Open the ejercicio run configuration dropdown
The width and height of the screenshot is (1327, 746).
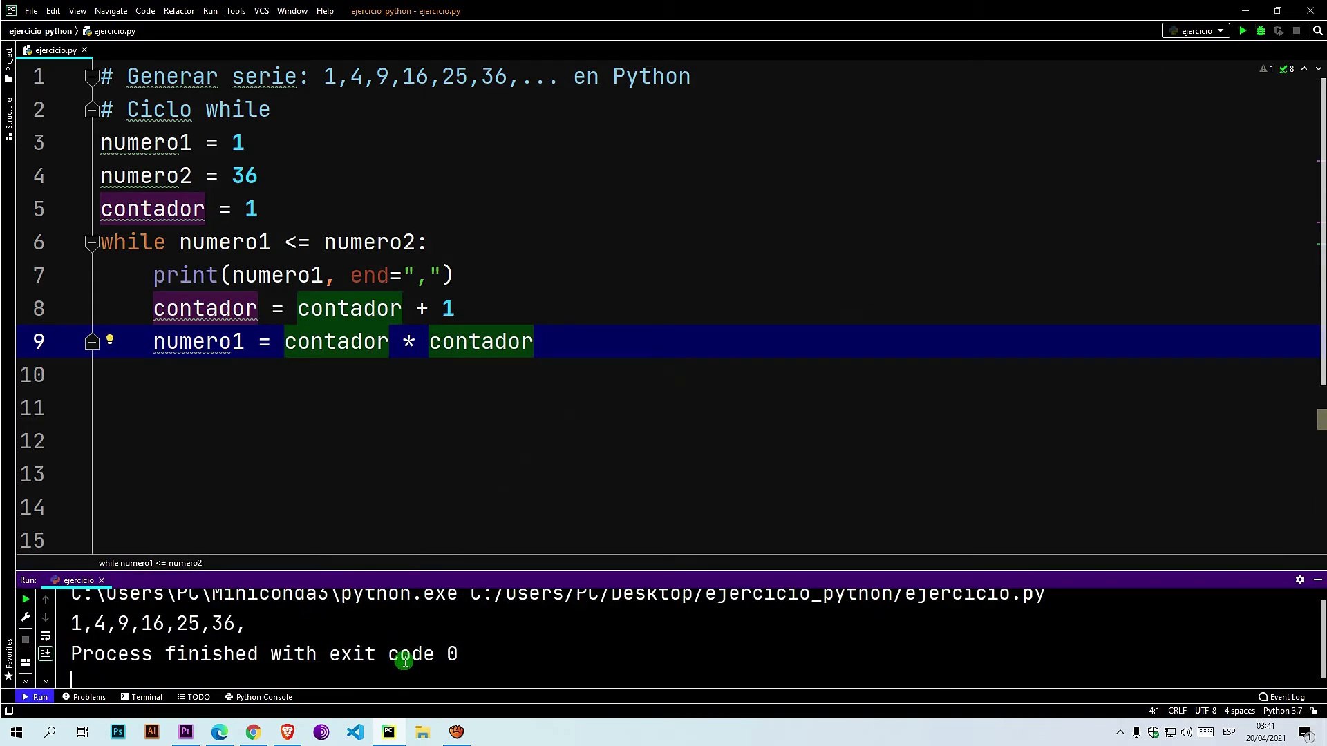coord(1196,31)
